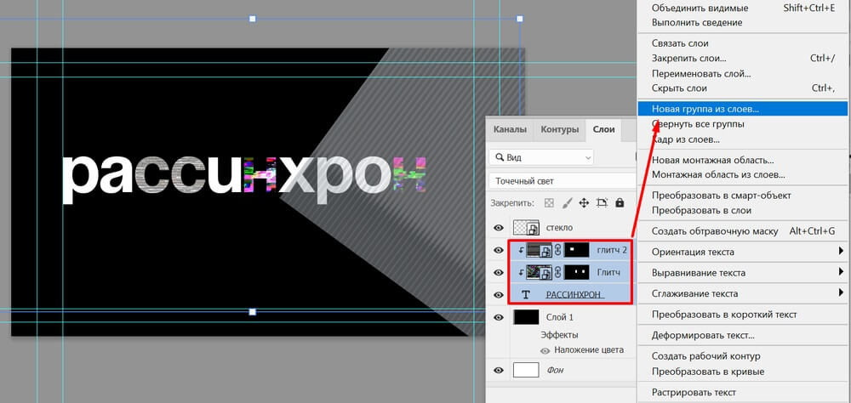Click the text layer T icon

(x=525, y=294)
